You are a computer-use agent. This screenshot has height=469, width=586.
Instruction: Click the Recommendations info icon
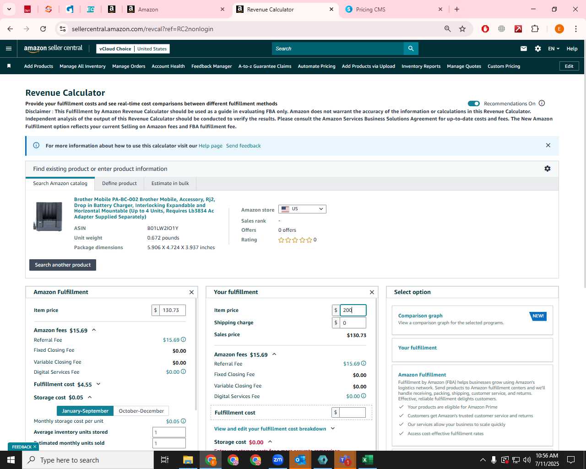(542, 103)
